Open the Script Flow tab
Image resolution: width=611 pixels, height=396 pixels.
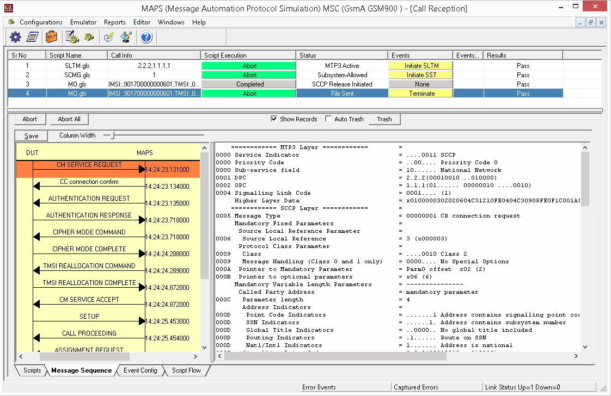tap(186, 370)
